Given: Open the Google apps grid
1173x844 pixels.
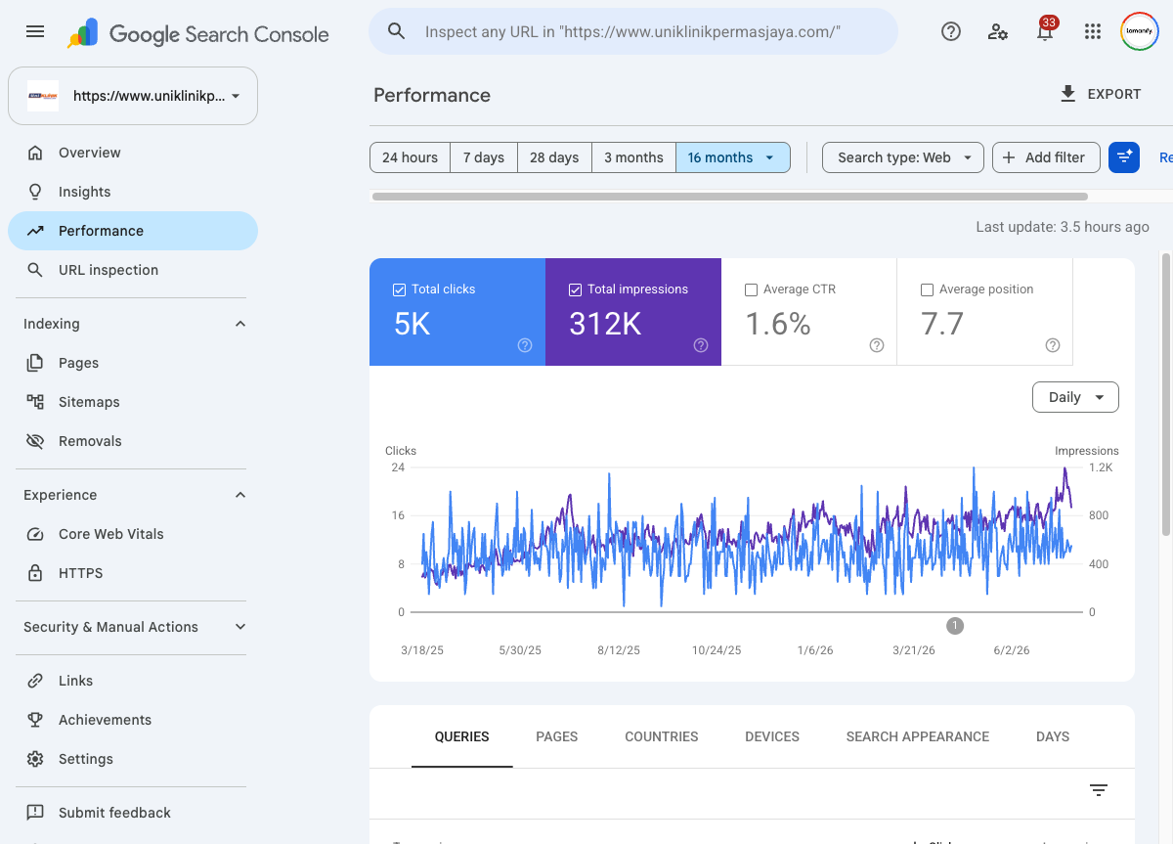Looking at the screenshot, I should (x=1093, y=31).
